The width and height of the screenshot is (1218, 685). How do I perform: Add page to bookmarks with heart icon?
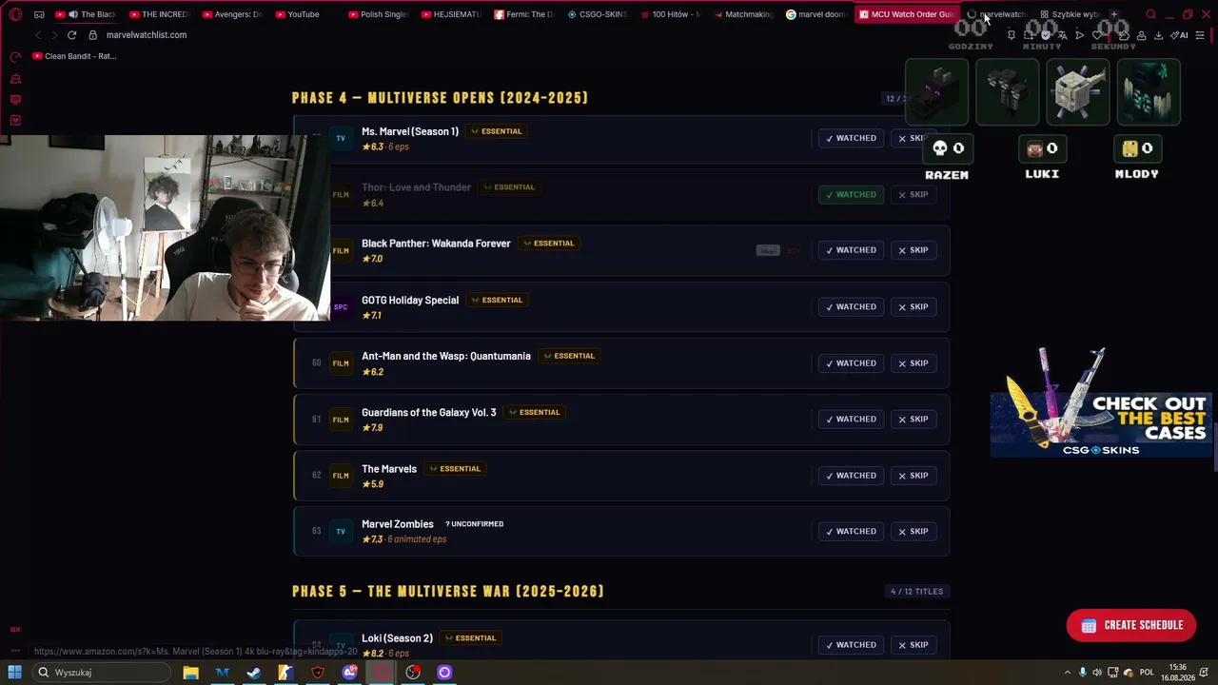[1097, 35]
